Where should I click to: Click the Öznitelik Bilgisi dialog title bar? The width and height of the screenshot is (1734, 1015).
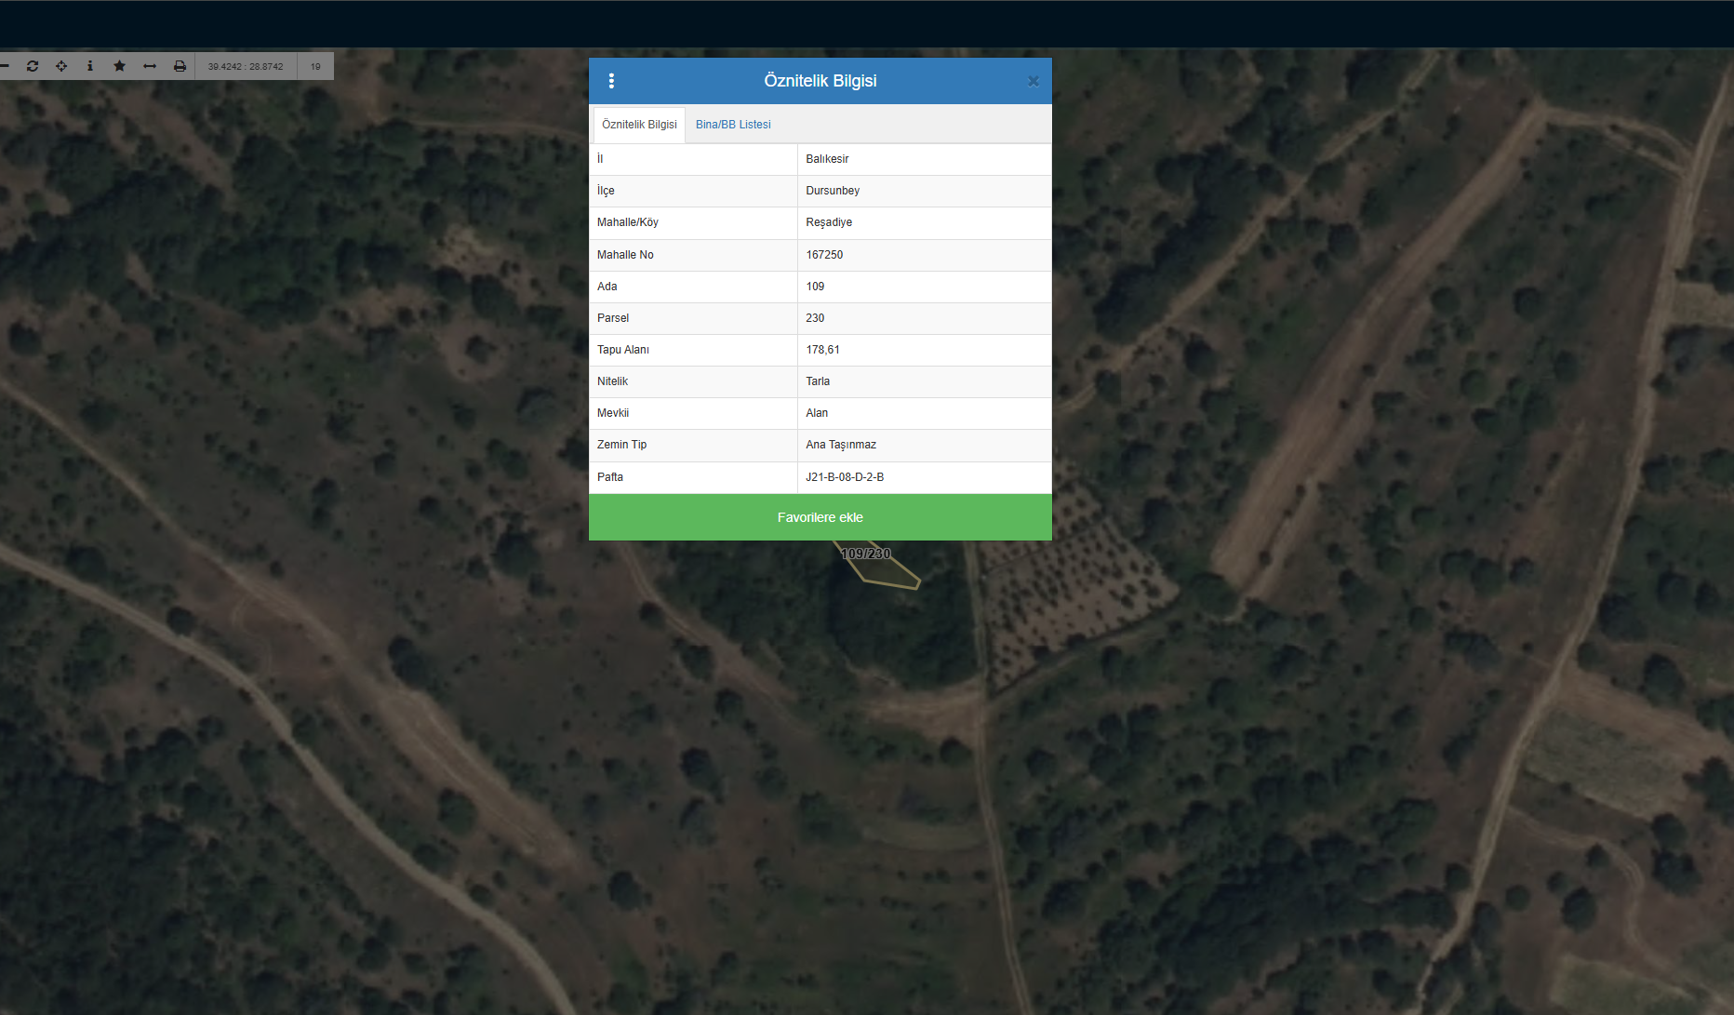tap(820, 81)
